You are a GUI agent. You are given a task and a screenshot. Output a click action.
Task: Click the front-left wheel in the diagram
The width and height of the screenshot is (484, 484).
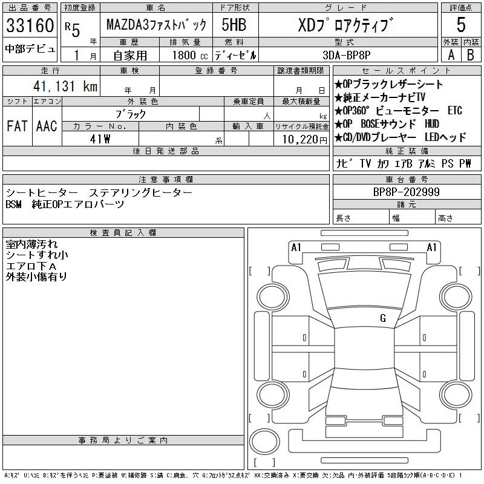tap(273, 297)
